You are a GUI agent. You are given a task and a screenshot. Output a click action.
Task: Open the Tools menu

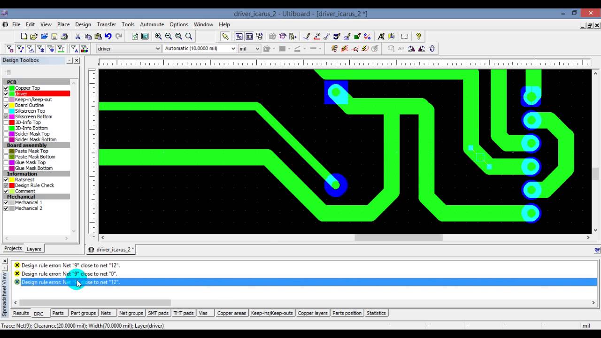pyautogui.click(x=128, y=24)
